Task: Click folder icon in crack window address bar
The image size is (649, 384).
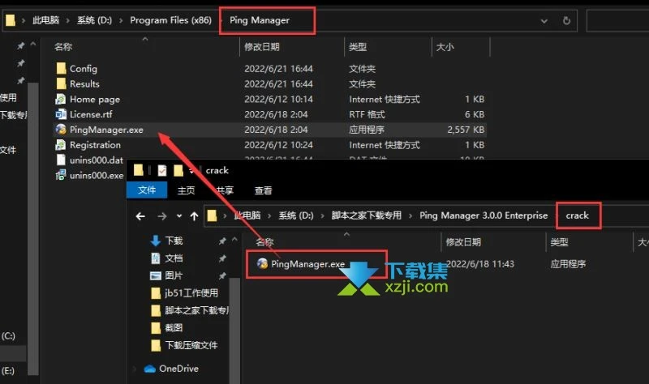Action: pos(212,215)
